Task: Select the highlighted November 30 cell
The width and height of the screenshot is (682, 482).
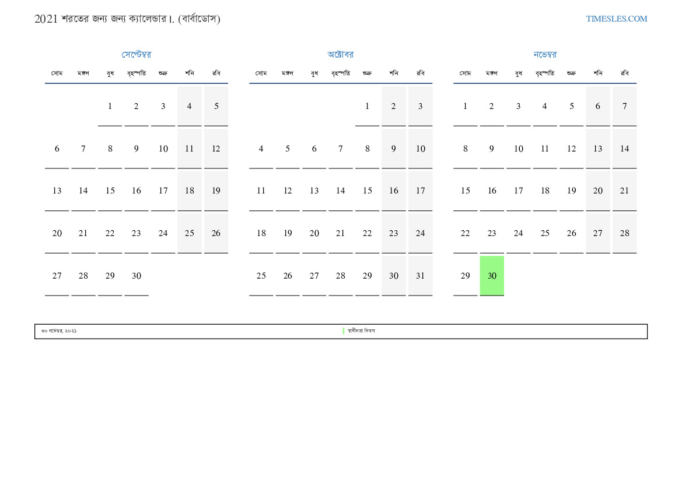Action: point(492,276)
